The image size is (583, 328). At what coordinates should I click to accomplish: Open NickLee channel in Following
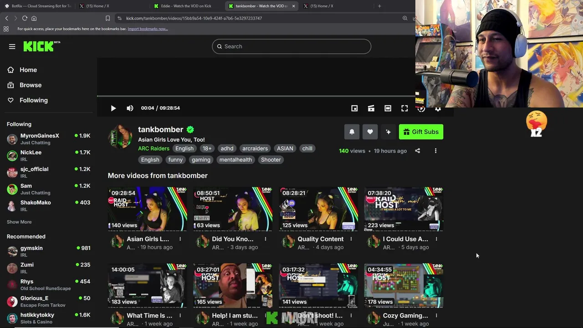48,155
